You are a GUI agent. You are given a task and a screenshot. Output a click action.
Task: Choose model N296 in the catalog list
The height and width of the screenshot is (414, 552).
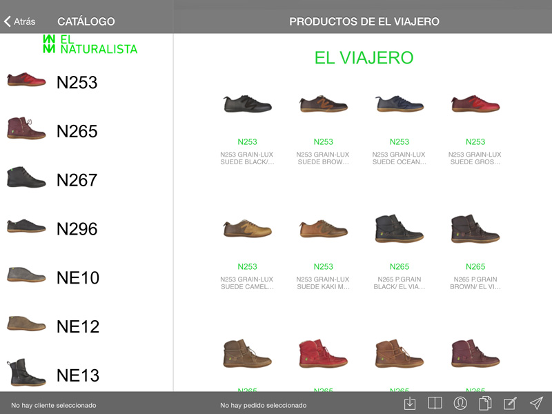[77, 229]
